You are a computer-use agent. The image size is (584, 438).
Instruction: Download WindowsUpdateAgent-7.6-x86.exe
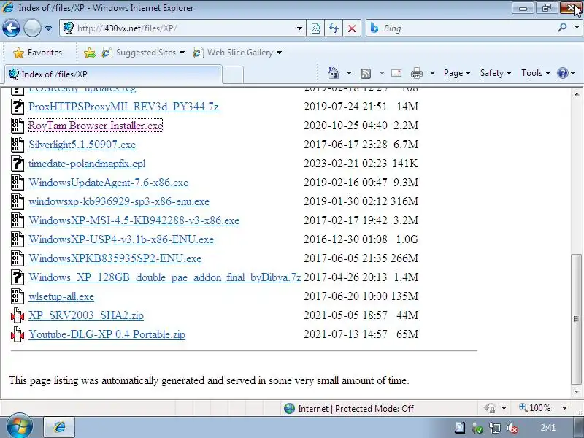[108, 182]
